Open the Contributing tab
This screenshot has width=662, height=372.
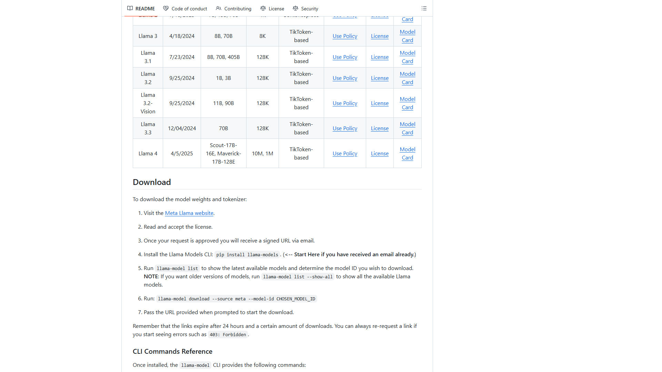(x=234, y=8)
